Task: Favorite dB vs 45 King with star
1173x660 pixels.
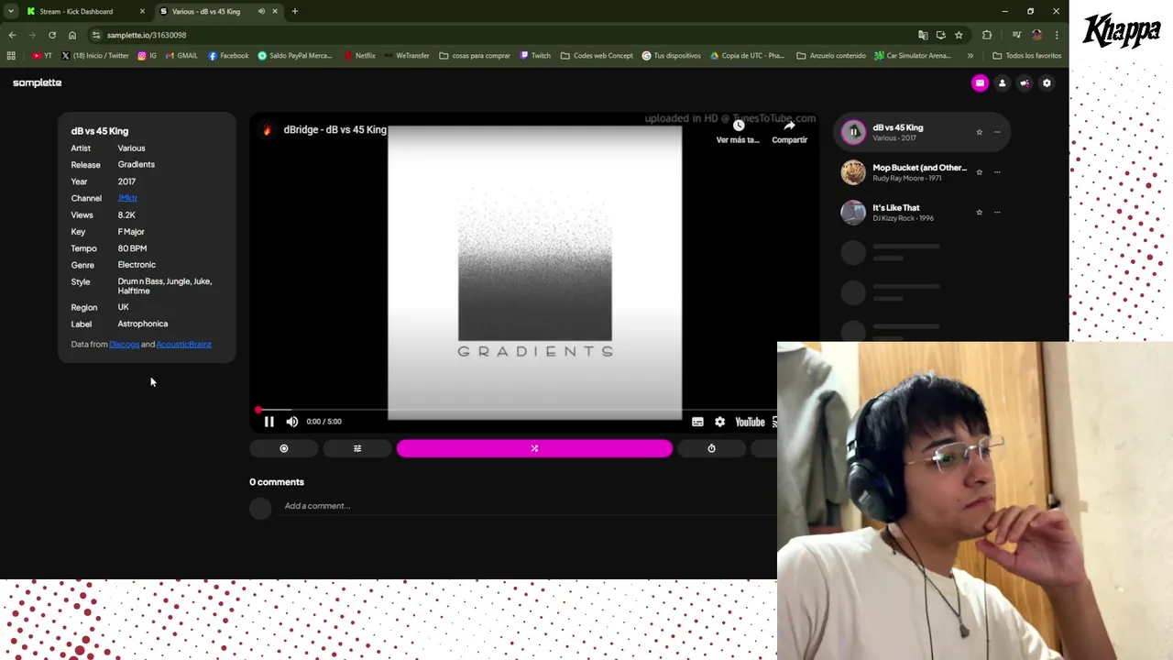Action: [979, 132]
